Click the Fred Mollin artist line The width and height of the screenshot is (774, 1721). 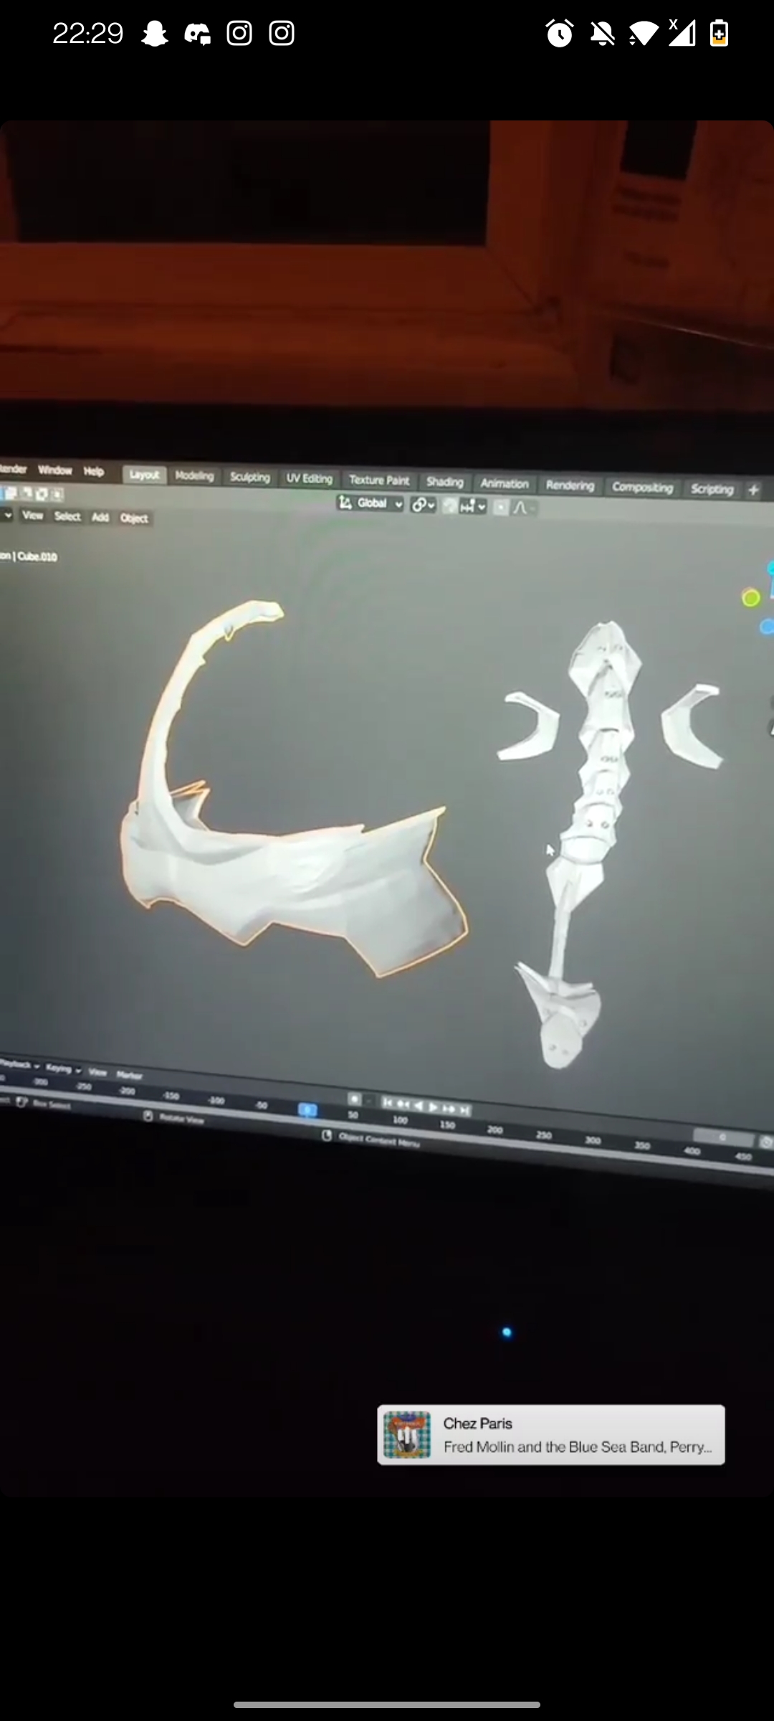[x=578, y=1447]
